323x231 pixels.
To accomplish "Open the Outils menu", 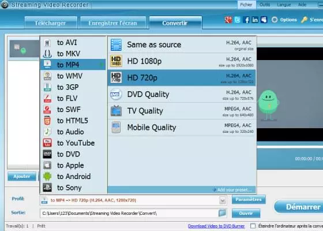I will click(265, 5).
